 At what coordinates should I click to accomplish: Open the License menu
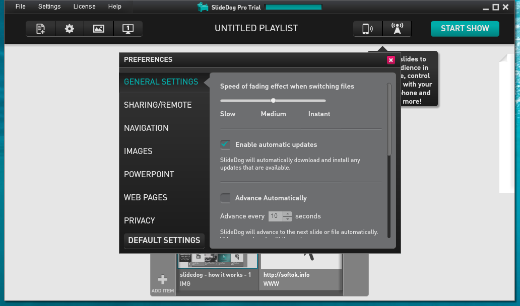pos(84,7)
